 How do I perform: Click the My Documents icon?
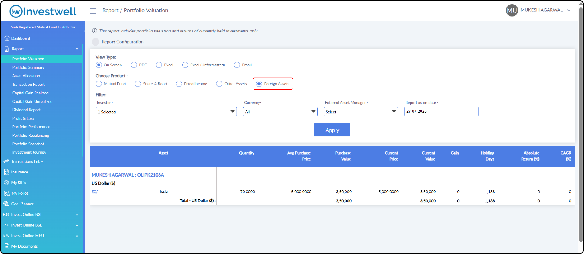pyautogui.click(x=7, y=246)
